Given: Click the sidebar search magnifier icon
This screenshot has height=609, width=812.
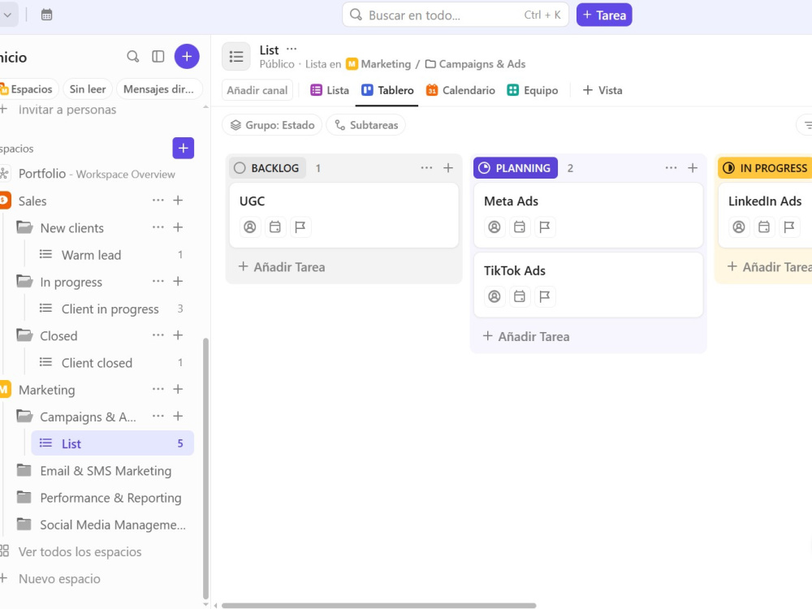Looking at the screenshot, I should (133, 57).
